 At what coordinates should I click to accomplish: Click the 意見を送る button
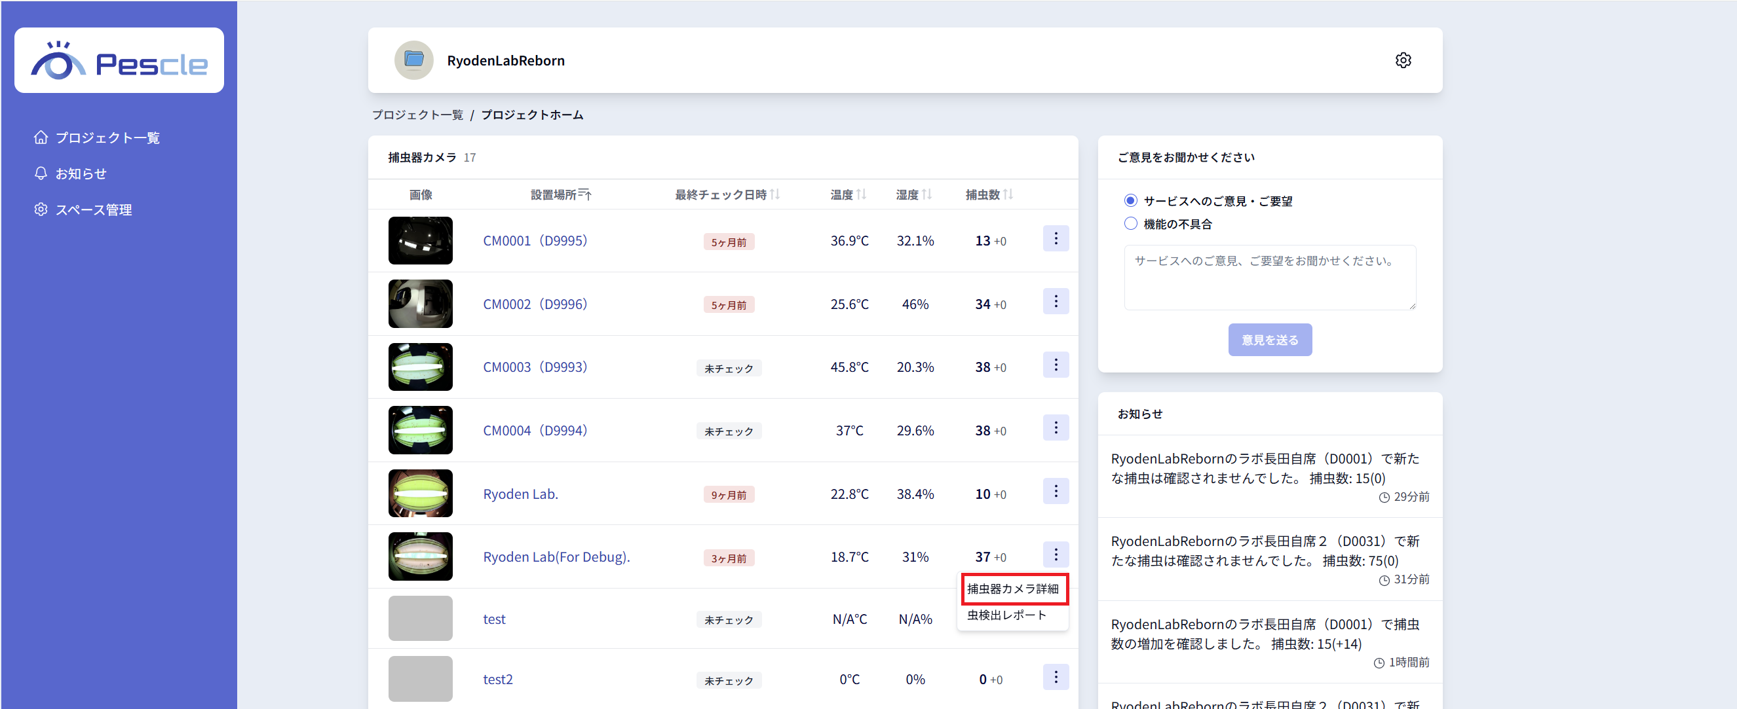[x=1269, y=340]
